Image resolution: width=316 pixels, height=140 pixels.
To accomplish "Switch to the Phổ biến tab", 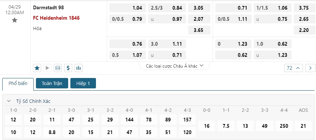I will click(18, 84).
